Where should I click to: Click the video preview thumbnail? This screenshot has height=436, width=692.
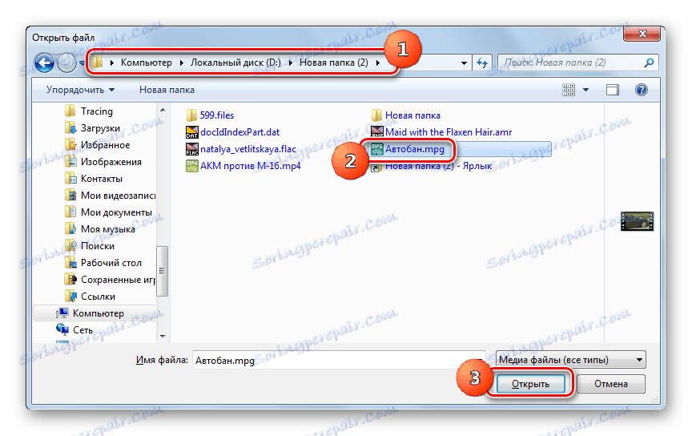point(637,221)
